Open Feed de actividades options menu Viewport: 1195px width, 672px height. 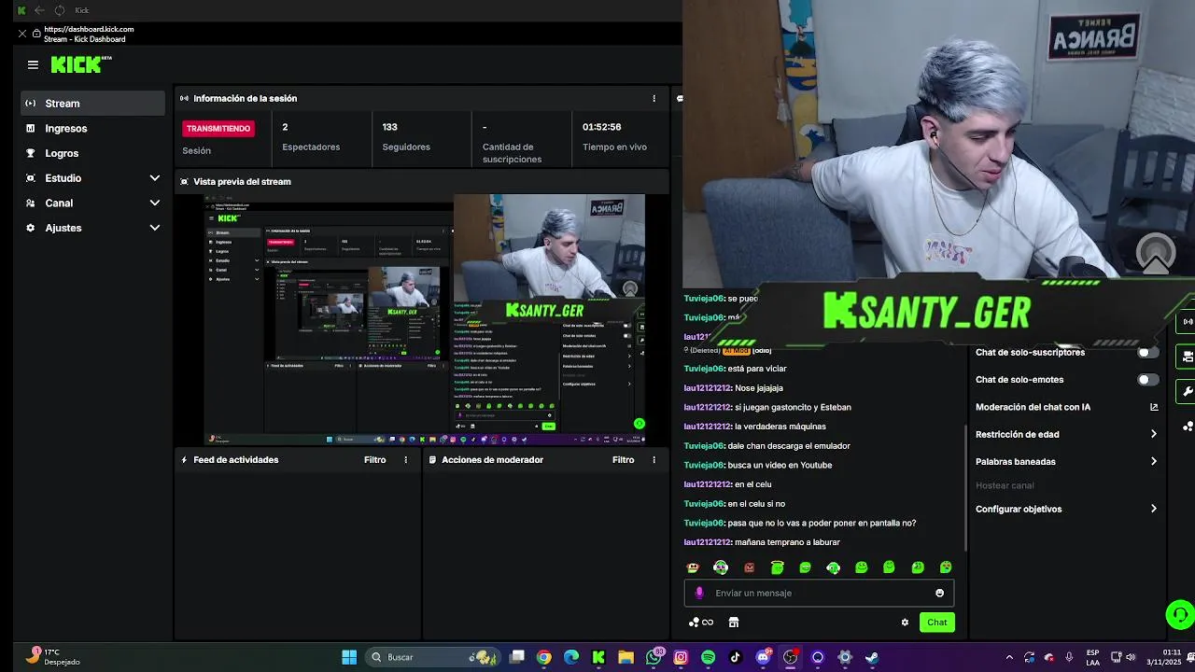(405, 460)
